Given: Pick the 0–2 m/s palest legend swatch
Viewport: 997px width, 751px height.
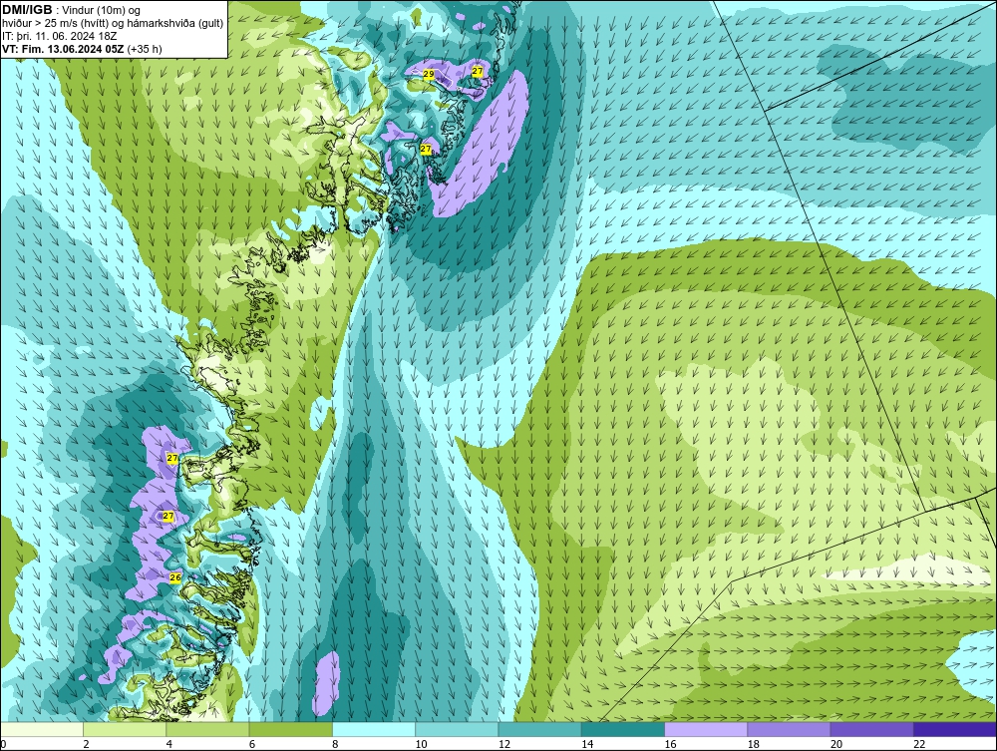Looking at the screenshot, I should 41,729.
